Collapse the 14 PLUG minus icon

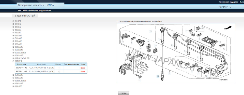[13, 61]
